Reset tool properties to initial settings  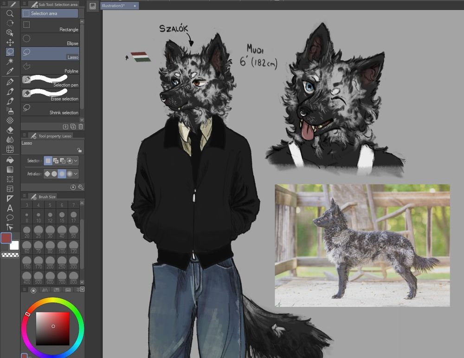[73, 187]
